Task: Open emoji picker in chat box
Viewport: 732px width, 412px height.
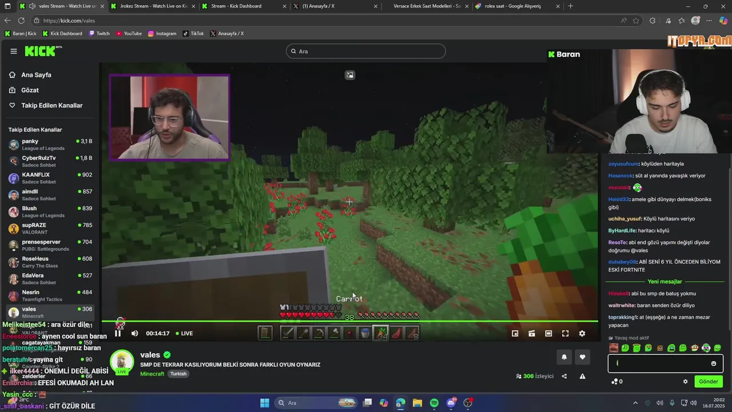Action: tap(714, 363)
